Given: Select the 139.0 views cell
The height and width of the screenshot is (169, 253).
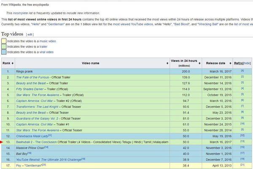Looking at the screenshot, I should click(186, 77).
